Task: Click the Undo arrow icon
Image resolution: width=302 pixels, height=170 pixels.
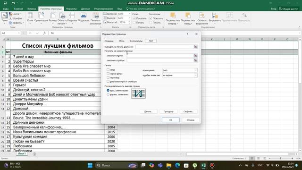Action: coord(13,3)
